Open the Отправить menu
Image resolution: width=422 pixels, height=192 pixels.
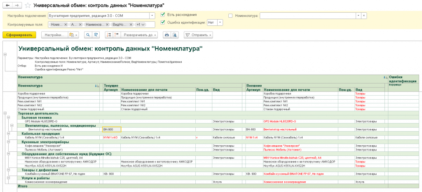point(198,35)
